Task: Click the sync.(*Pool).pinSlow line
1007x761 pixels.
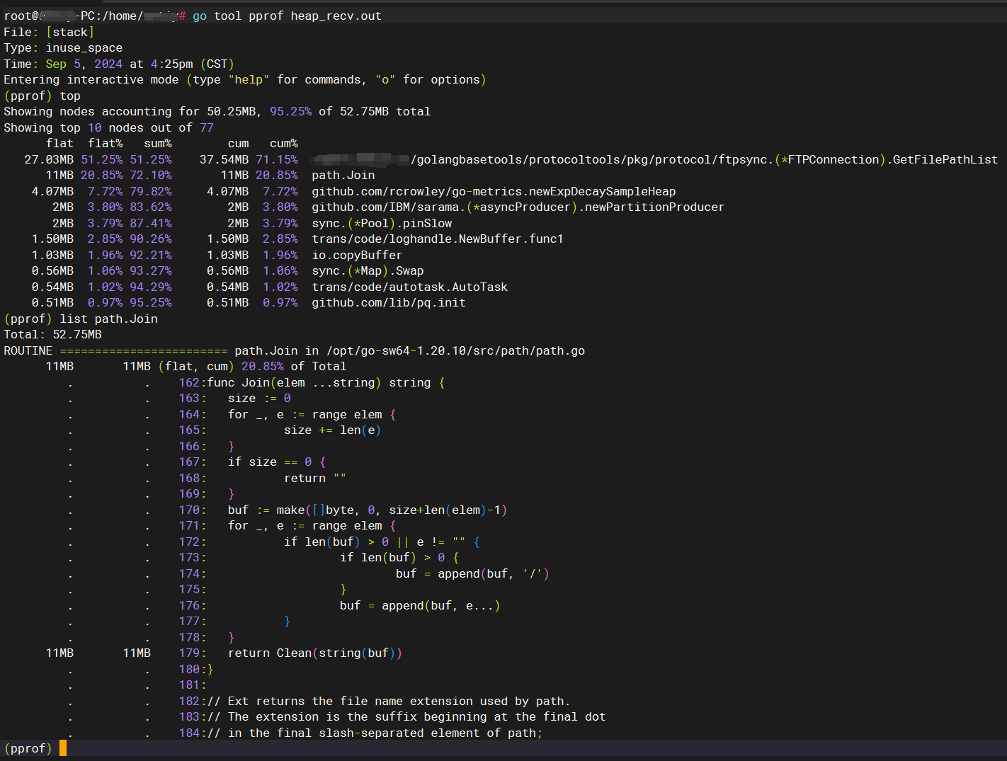Action: pyautogui.click(x=381, y=223)
